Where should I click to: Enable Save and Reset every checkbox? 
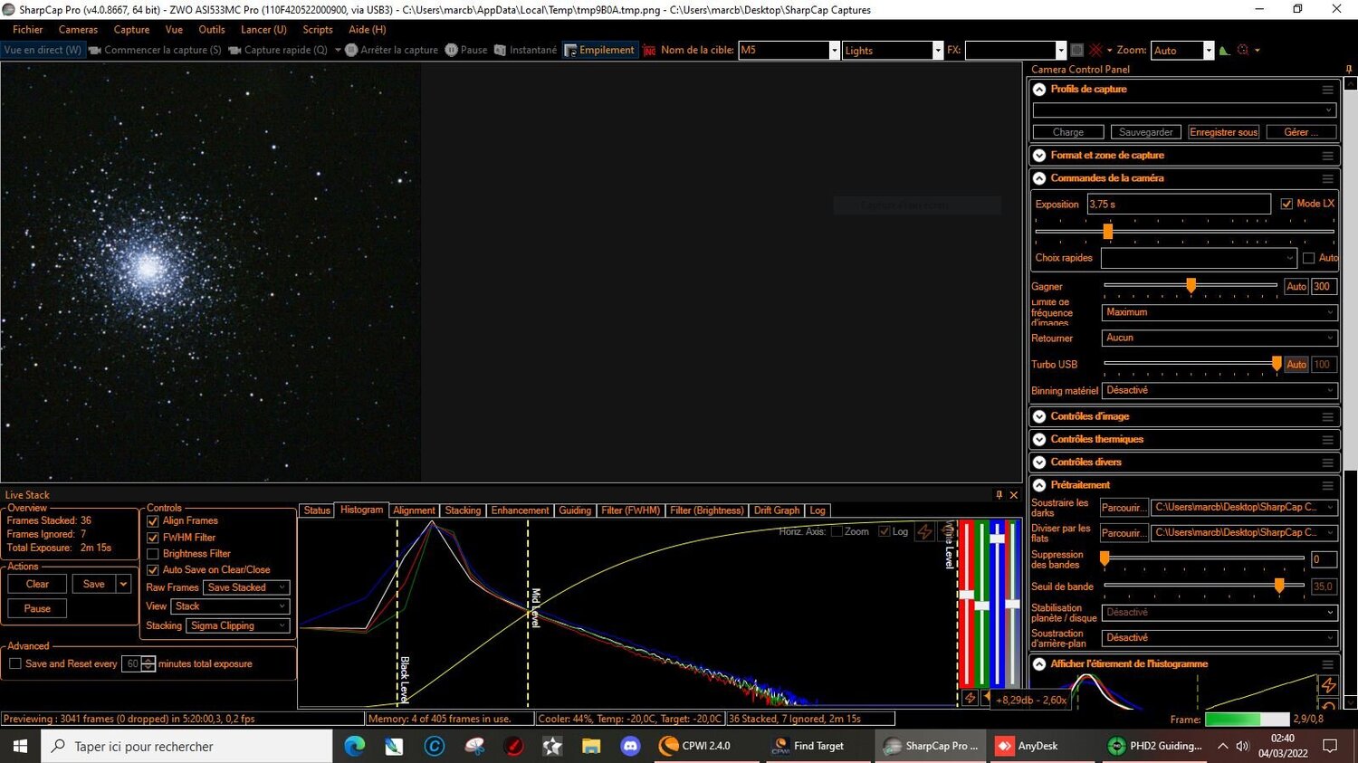pyautogui.click(x=15, y=664)
